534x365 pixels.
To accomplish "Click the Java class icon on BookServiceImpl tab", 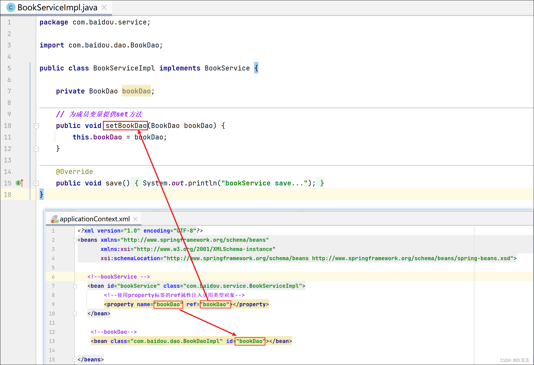I will pyautogui.click(x=11, y=7).
